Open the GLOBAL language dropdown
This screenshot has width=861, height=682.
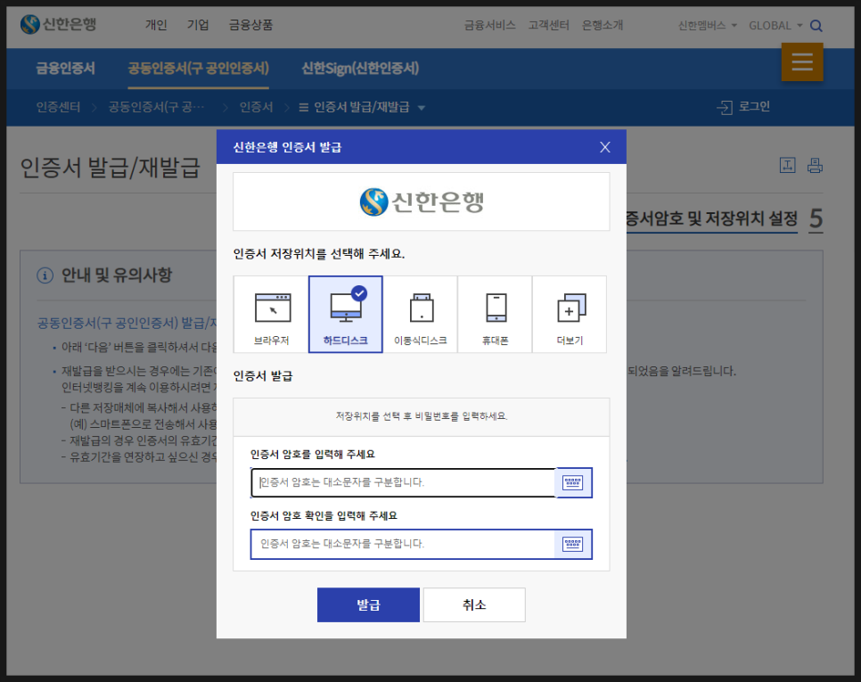tap(775, 26)
